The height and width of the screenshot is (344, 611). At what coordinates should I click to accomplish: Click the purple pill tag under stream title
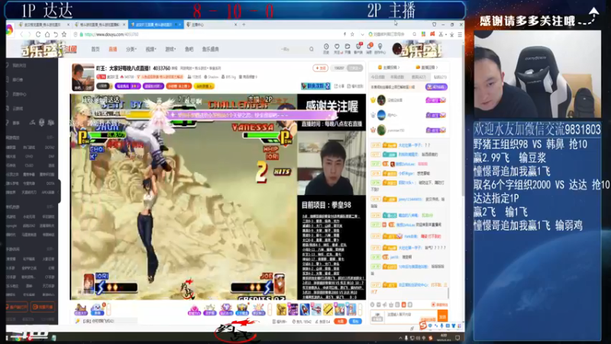(x=128, y=86)
